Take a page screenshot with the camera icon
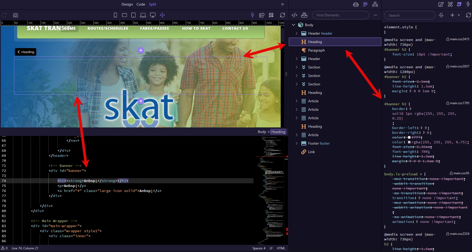 point(16,15)
